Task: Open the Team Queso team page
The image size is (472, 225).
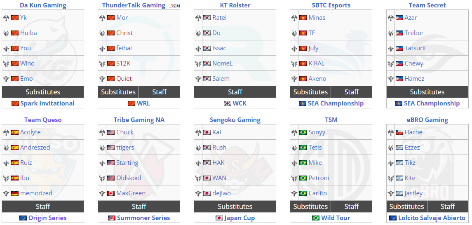Action: (43, 120)
